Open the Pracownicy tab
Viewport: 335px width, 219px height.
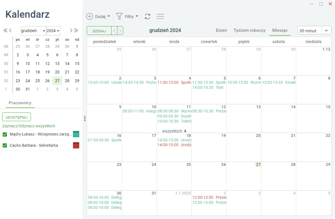20,103
